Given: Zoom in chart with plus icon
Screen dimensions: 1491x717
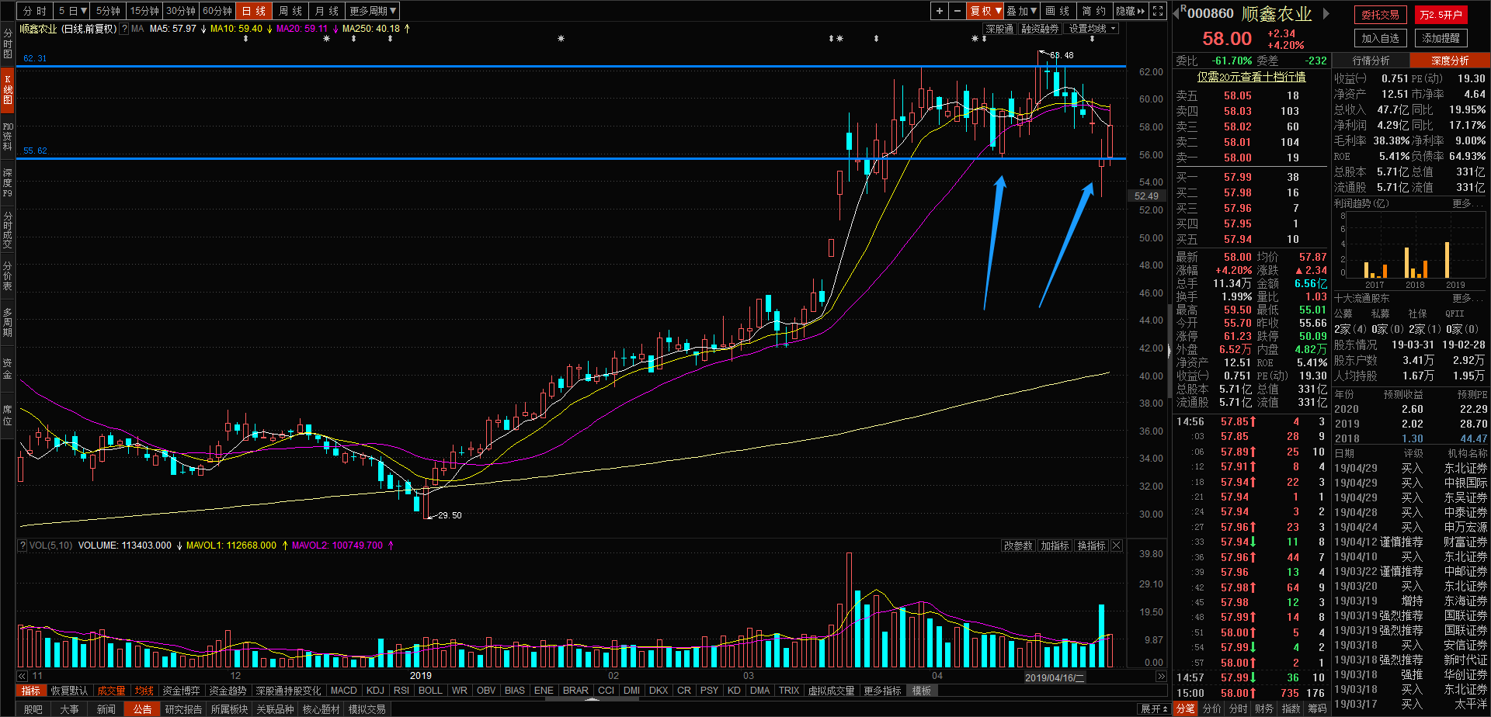Looking at the screenshot, I should tap(940, 11).
